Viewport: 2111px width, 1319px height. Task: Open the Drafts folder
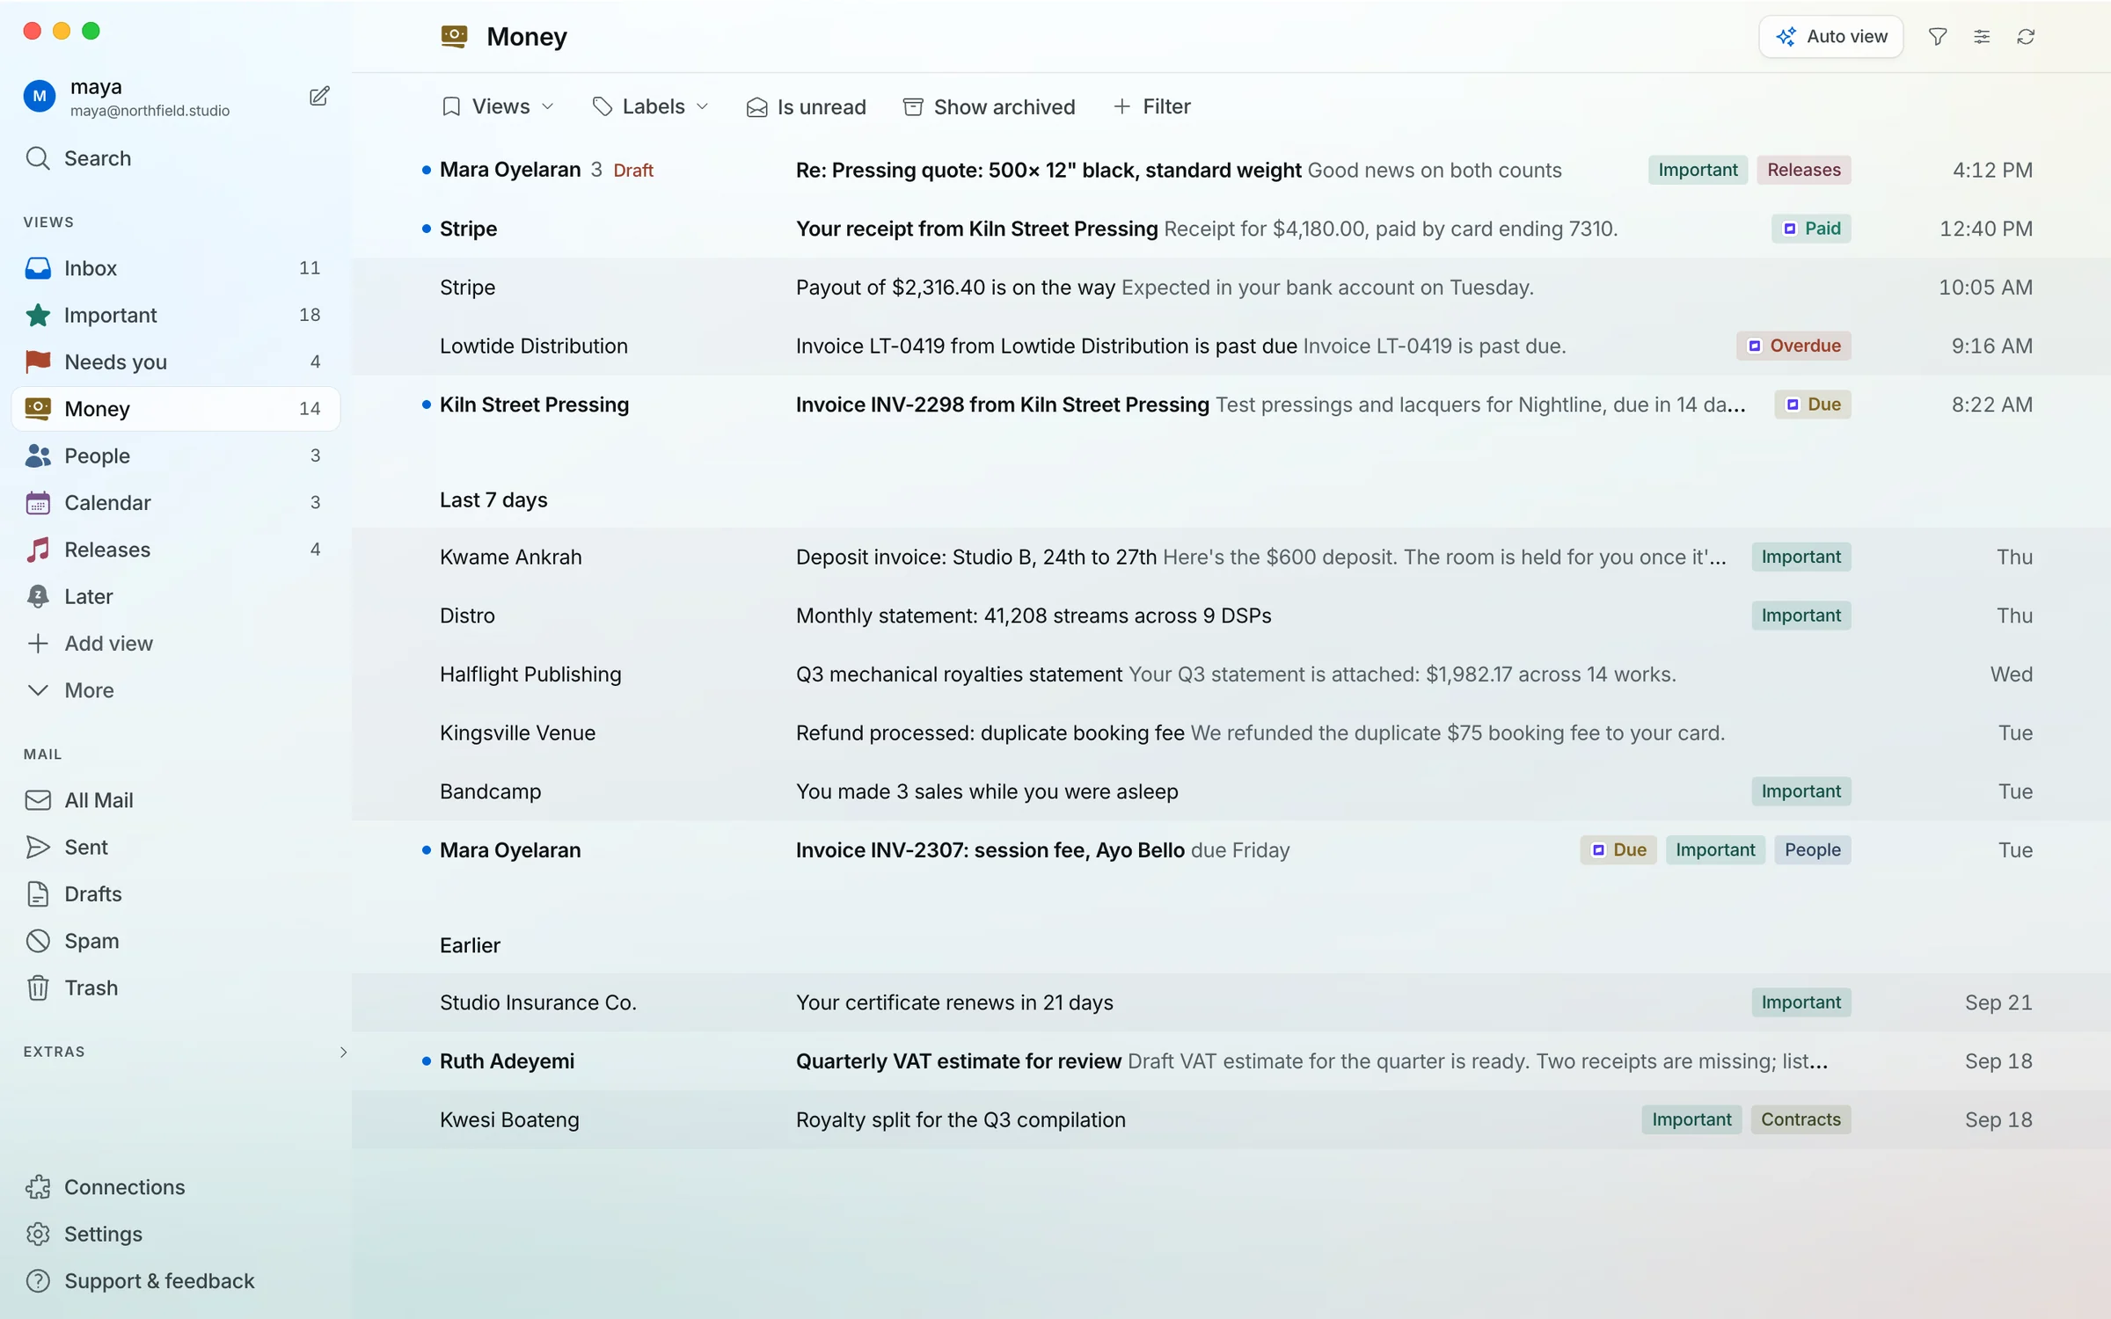[x=176, y=893]
